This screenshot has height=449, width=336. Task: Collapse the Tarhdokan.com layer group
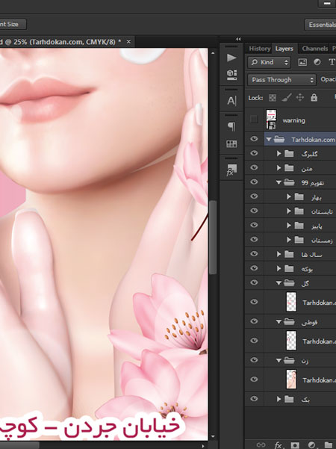tap(269, 140)
